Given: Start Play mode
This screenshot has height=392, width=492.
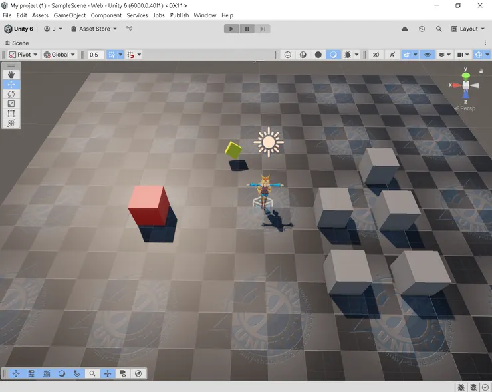Looking at the screenshot, I should click(x=231, y=29).
